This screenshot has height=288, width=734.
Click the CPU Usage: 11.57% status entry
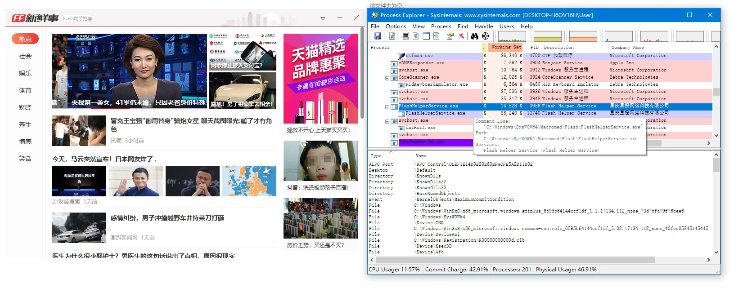tap(394, 270)
